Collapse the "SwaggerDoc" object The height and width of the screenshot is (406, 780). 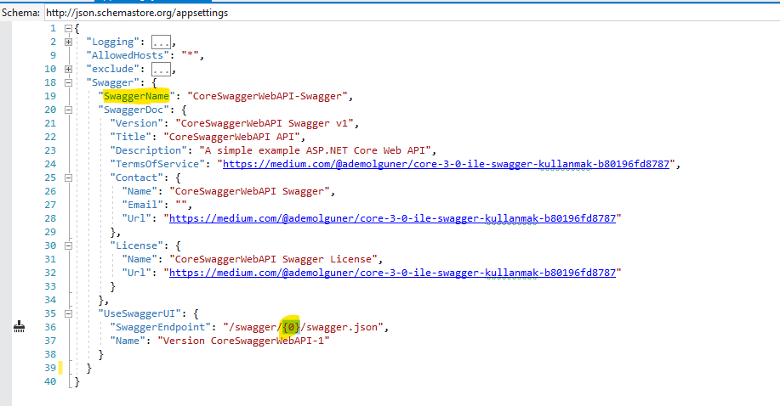pyautogui.click(x=69, y=110)
